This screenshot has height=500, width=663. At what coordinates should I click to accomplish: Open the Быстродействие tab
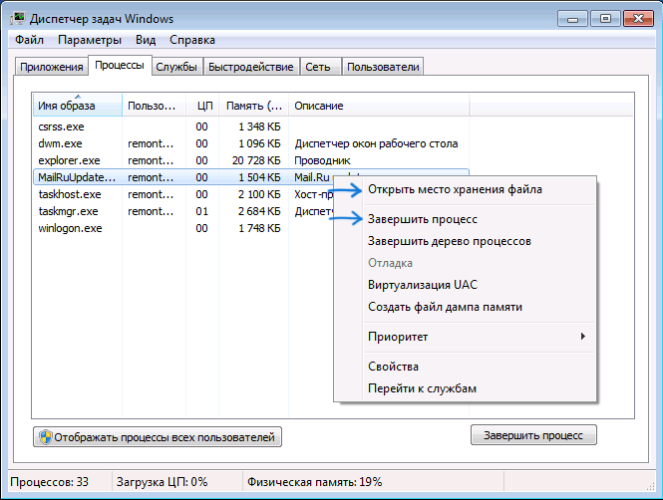tap(251, 67)
